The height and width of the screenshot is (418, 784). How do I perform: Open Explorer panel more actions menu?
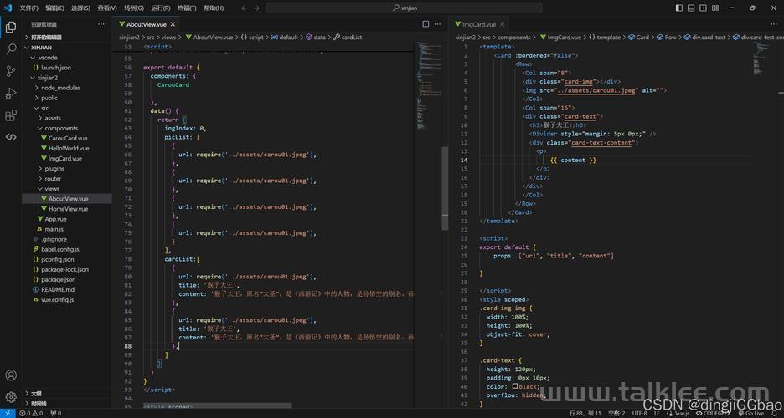[x=101, y=24]
